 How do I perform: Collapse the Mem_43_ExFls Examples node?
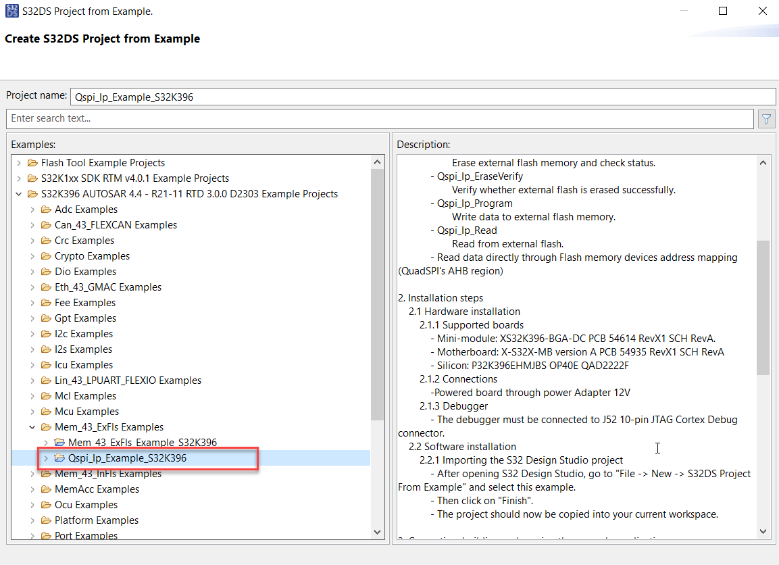32,427
